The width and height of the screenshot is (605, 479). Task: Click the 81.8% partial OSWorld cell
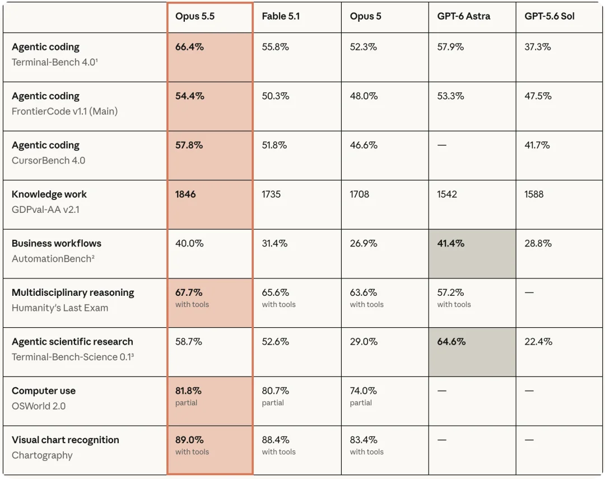(x=210, y=401)
